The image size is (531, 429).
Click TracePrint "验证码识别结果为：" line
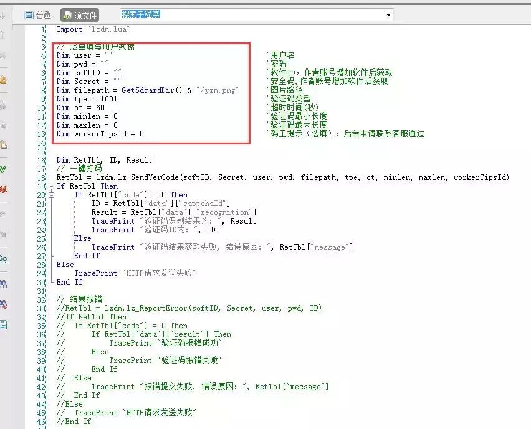click(x=174, y=221)
